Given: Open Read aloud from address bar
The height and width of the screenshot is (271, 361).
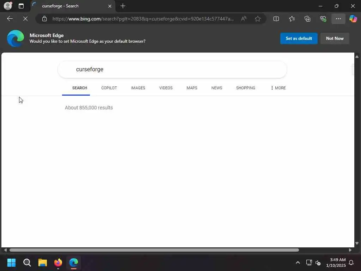Looking at the screenshot, I should (x=243, y=19).
